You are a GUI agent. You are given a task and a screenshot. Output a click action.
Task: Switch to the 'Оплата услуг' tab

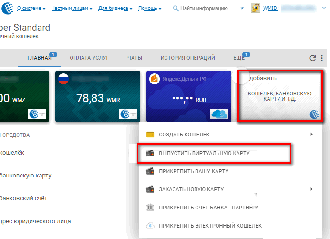[x=90, y=58]
